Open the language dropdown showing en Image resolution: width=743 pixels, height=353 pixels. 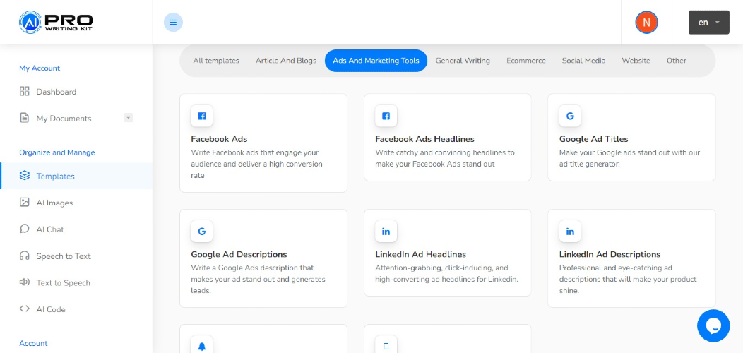(708, 23)
